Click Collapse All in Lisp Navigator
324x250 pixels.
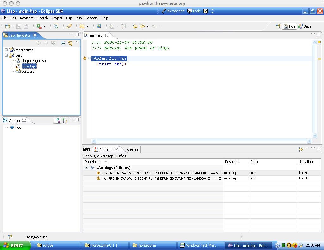[x=63, y=43]
